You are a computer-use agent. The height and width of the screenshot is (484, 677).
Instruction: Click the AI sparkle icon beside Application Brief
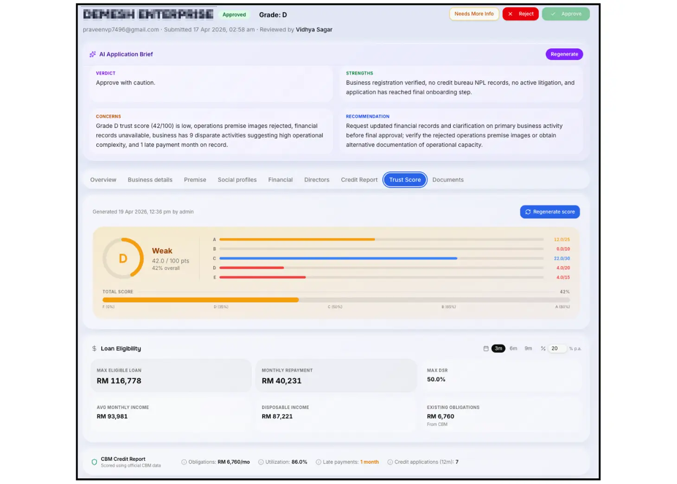93,54
